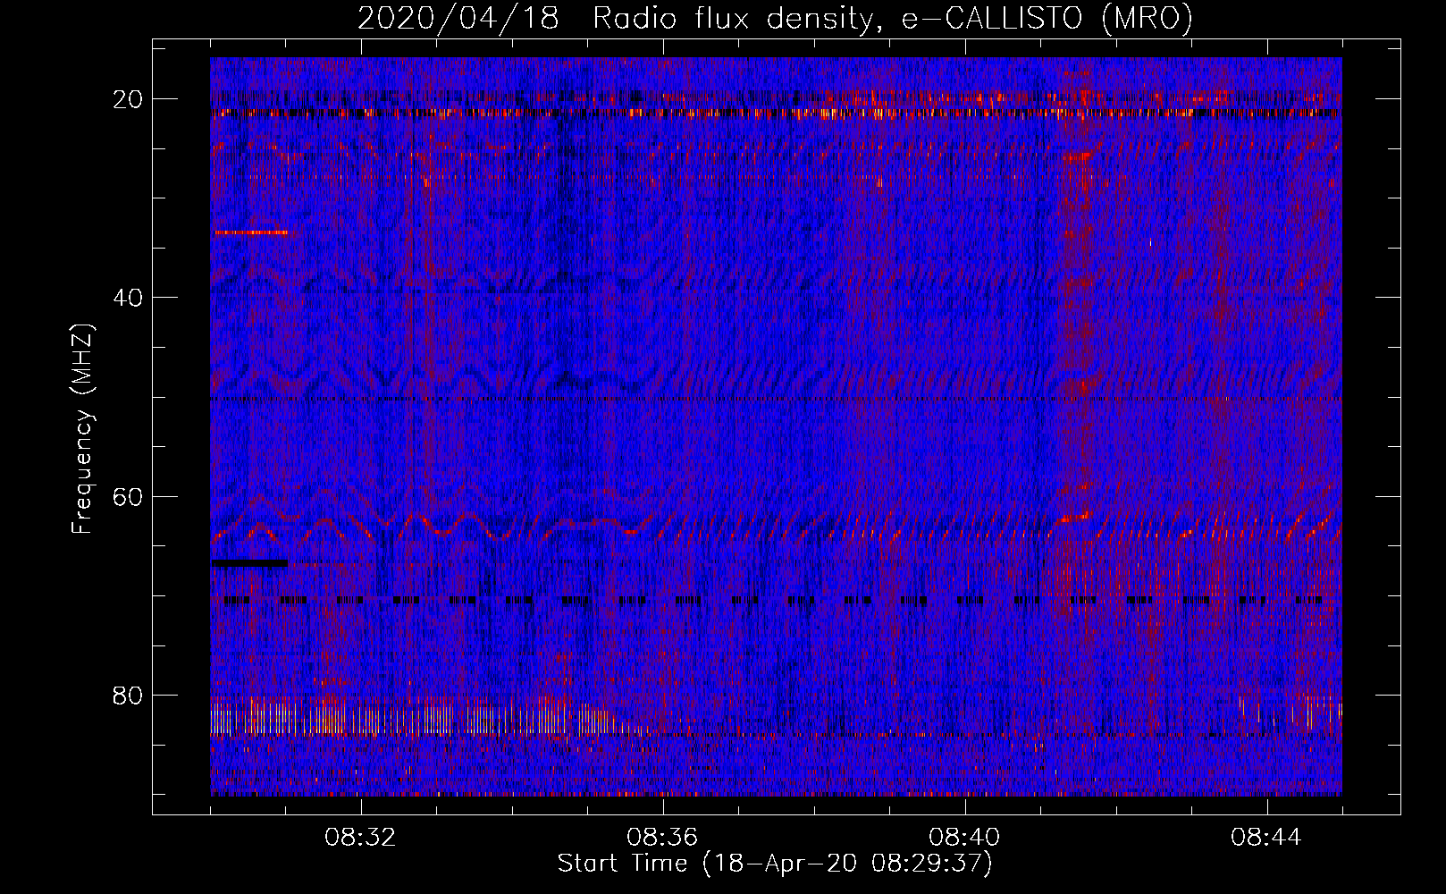Click the 20 frequency tick label

pos(128,99)
